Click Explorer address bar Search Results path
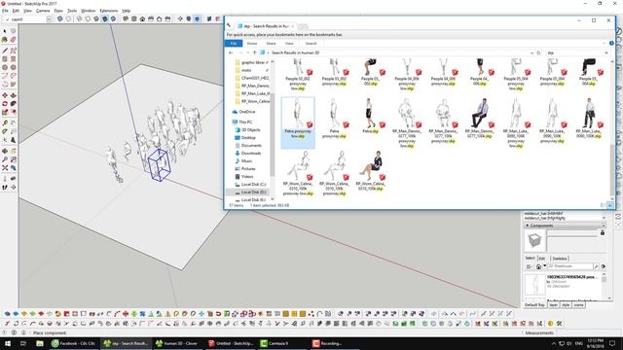The height and width of the screenshot is (350, 623). coord(295,52)
